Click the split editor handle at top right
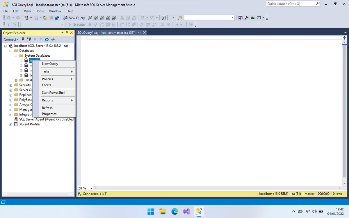This screenshot has width=349, height=218. point(344,38)
